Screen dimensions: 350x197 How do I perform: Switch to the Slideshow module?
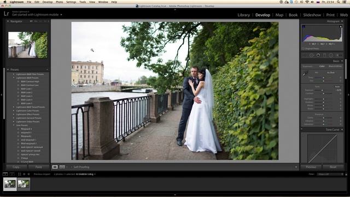coord(312,15)
